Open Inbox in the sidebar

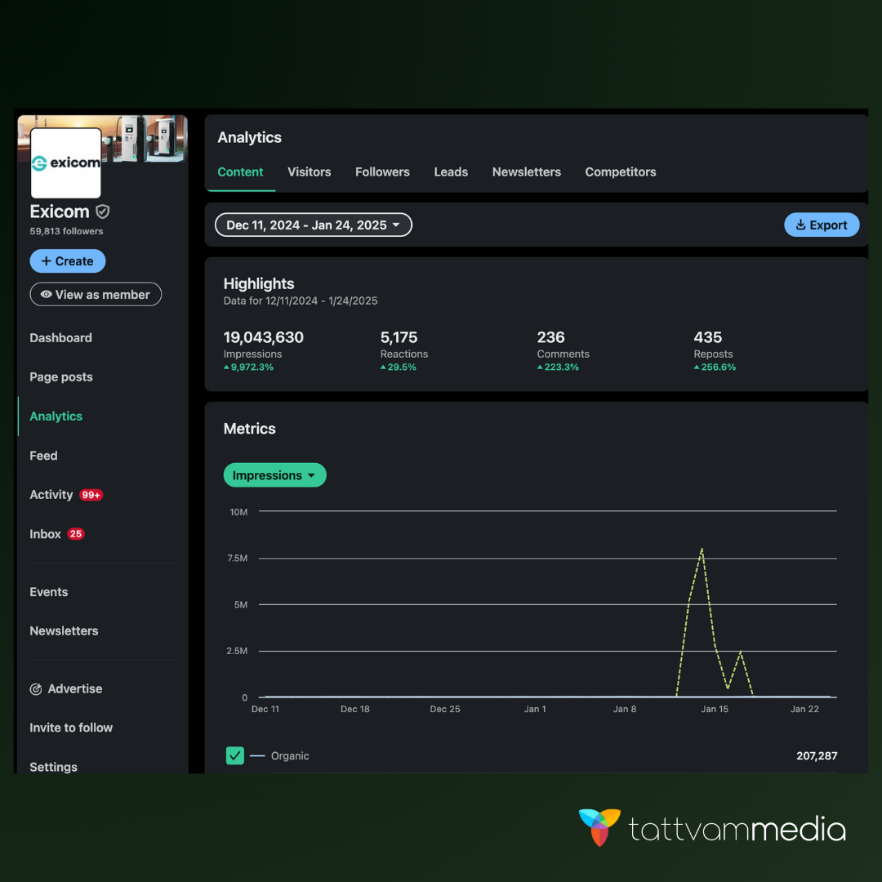click(45, 534)
